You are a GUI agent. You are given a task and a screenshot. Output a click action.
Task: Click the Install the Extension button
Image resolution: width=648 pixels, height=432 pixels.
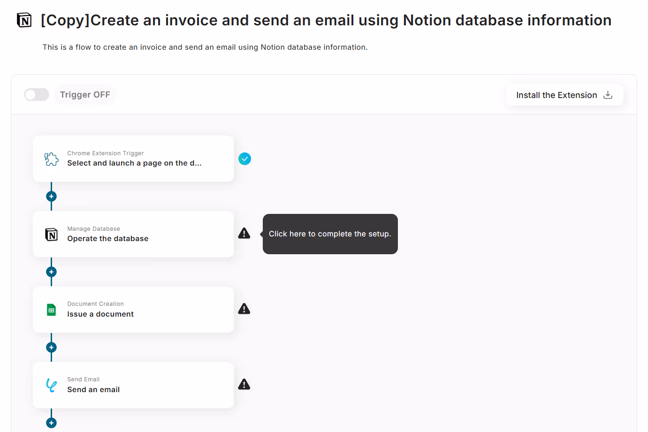pos(564,95)
